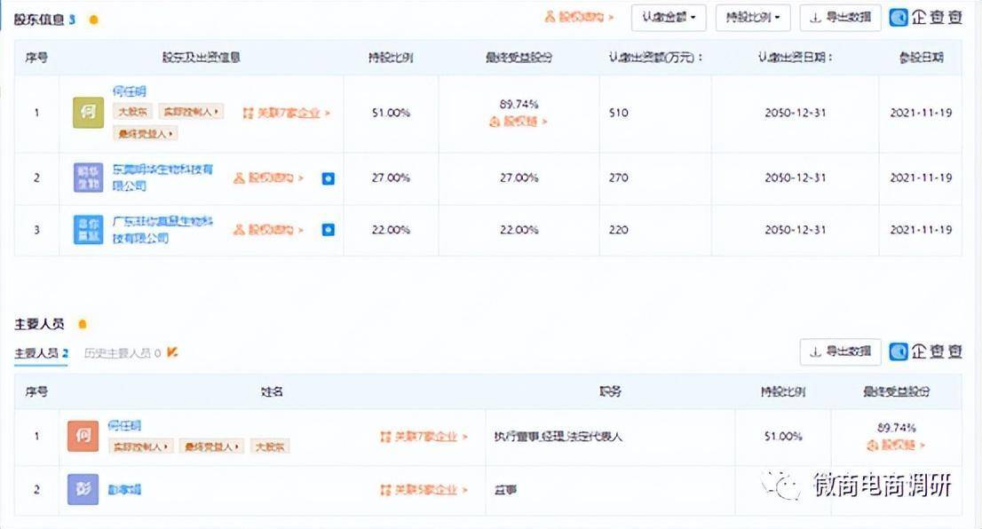982x529 pixels.
Task: Expand the 实际控制人 tag in shareholder row 1
Action: (x=191, y=113)
